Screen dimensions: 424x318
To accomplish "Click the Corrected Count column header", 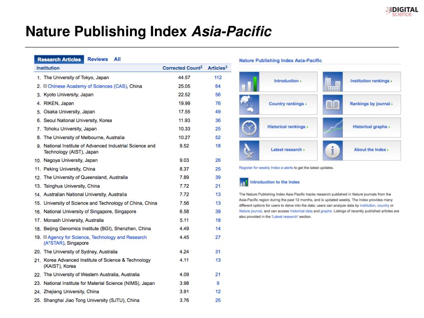I will [x=182, y=68].
